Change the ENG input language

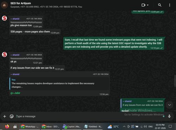(x=151, y=126)
